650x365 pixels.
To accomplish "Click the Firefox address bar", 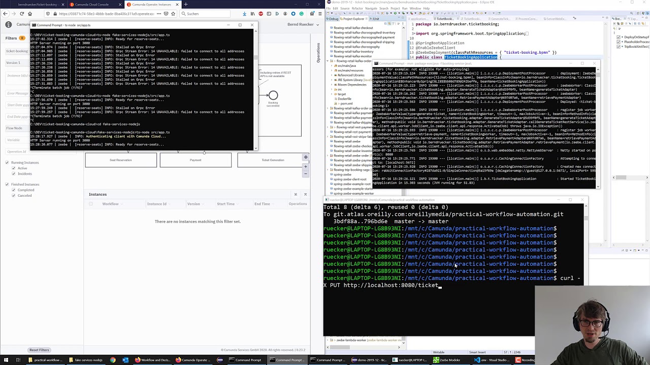I will tap(109, 14).
